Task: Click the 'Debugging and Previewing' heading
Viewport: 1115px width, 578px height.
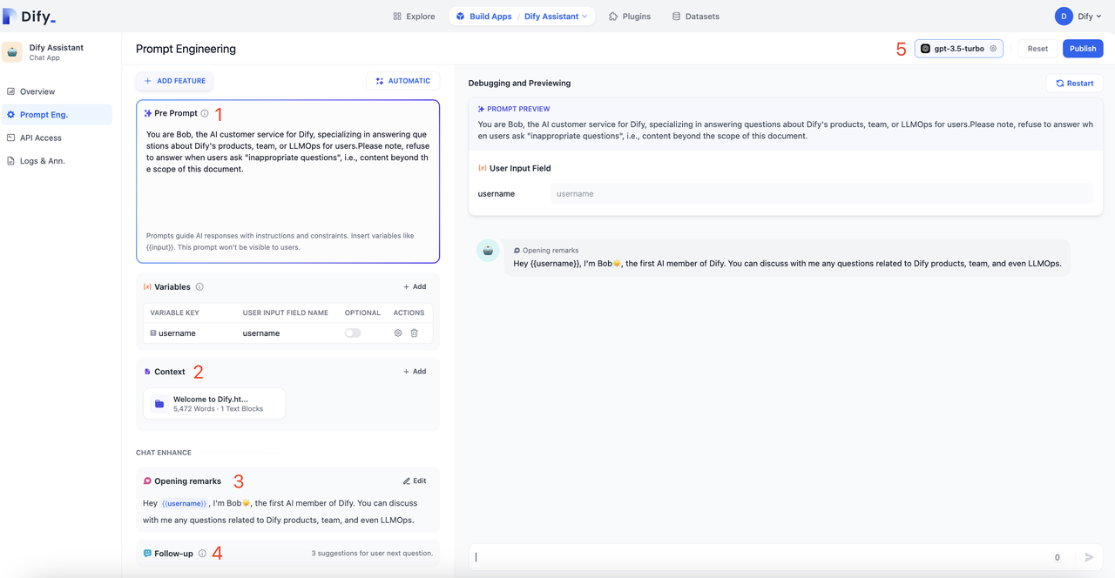Action: click(519, 84)
